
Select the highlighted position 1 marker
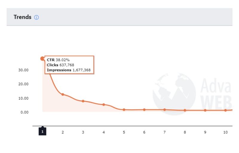(42, 131)
